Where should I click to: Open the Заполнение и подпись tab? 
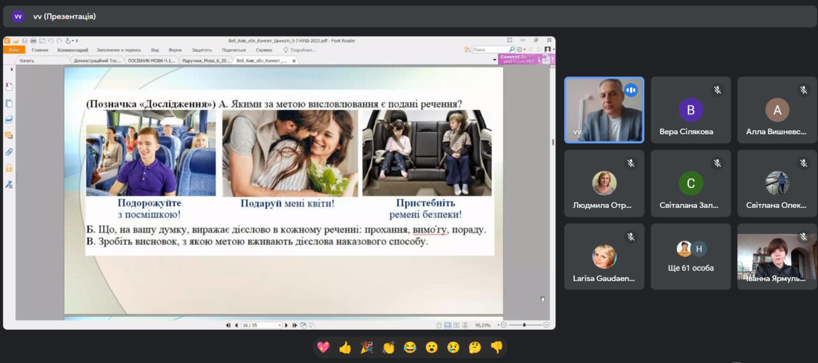[119, 50]
